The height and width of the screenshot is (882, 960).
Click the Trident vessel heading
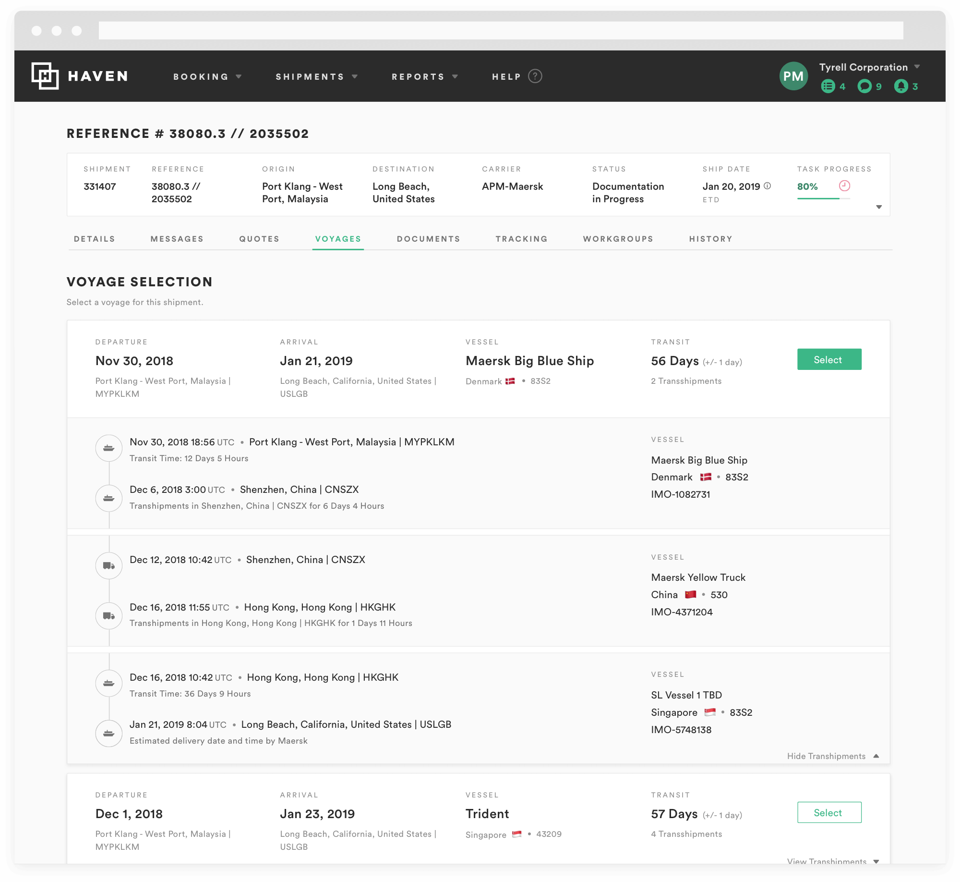tap(487, 814)
